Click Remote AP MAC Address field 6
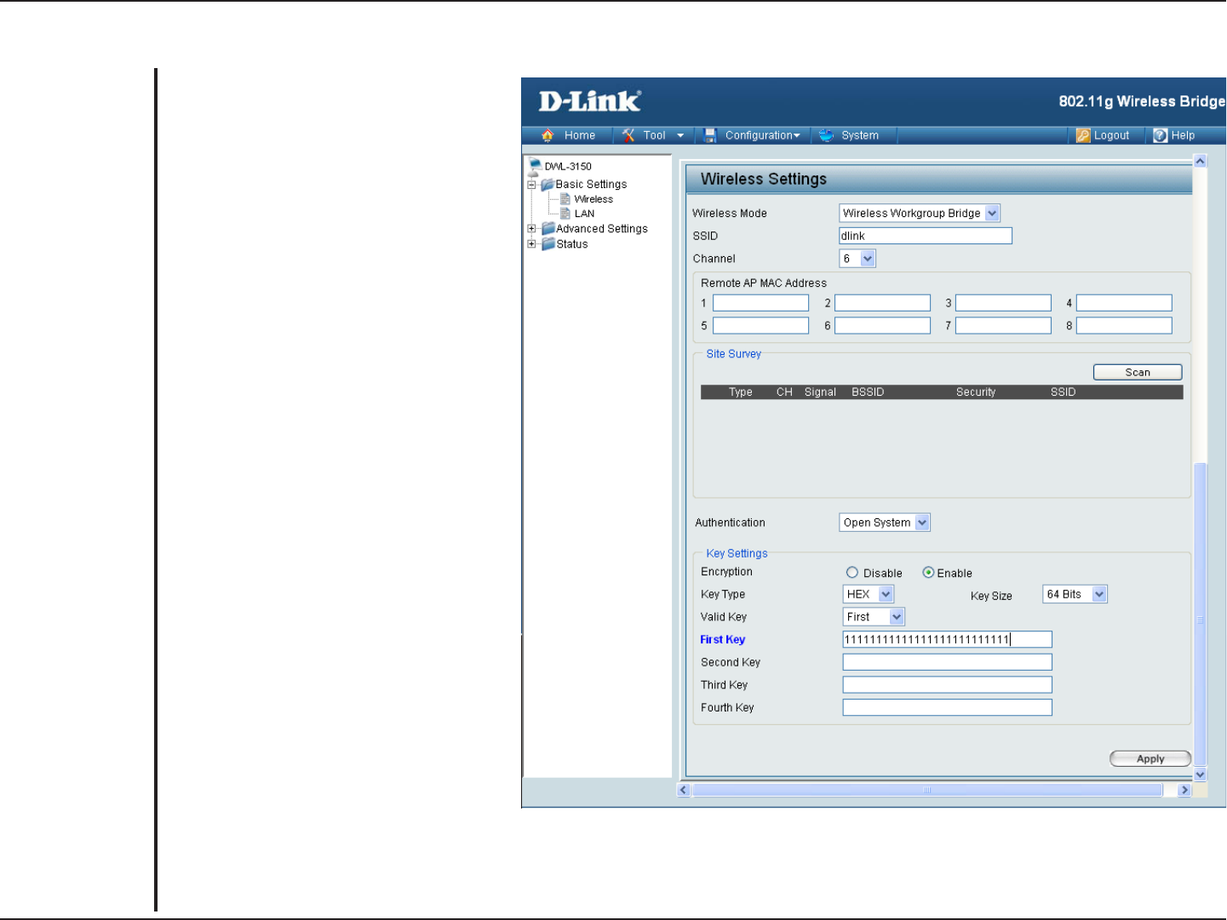 click(882, 326)
